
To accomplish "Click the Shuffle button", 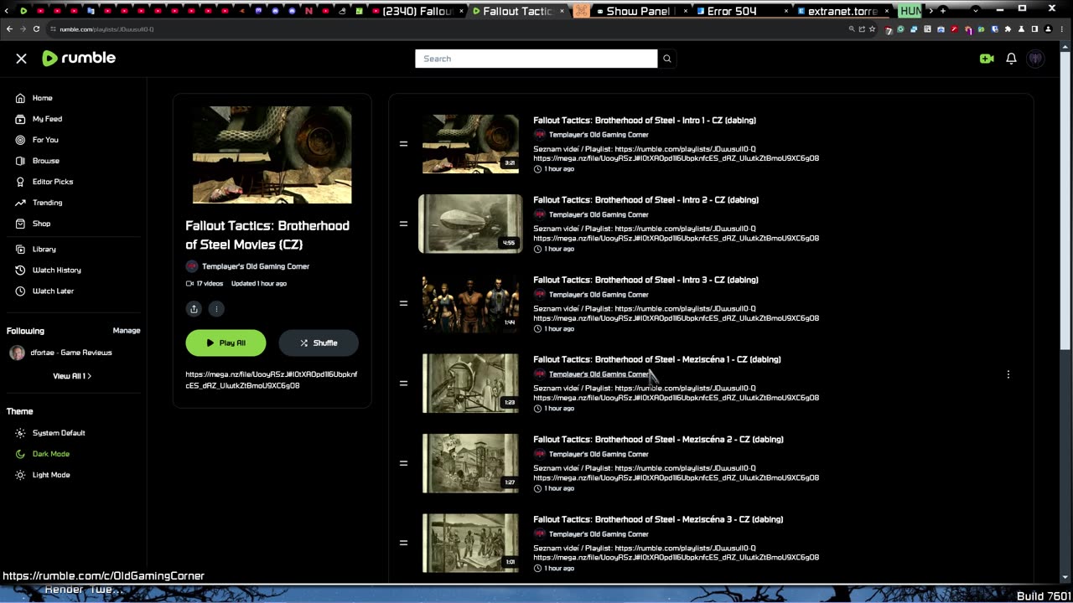I will tap(319, 343).
